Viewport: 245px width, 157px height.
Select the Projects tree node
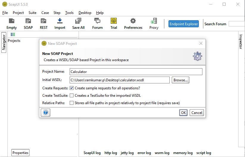click(14, 41)
